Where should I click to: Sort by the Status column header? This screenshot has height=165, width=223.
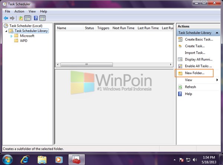tap(89, 28)
